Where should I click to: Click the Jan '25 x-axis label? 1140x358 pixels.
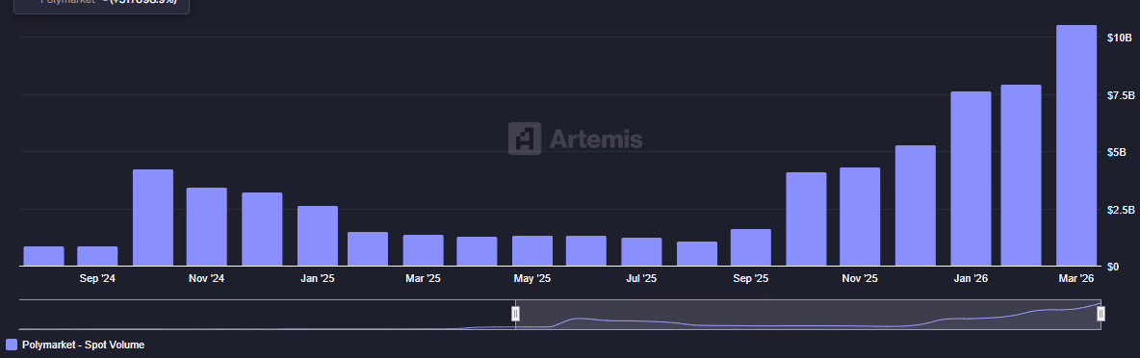click(317, 278)
